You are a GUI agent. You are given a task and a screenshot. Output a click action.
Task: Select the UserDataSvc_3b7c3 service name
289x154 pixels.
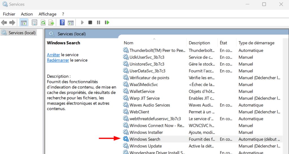147,71
